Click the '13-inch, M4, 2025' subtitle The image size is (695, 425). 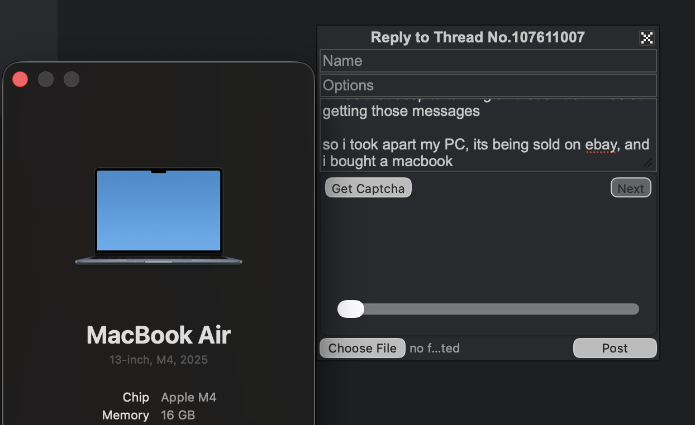tap(159, 360)
